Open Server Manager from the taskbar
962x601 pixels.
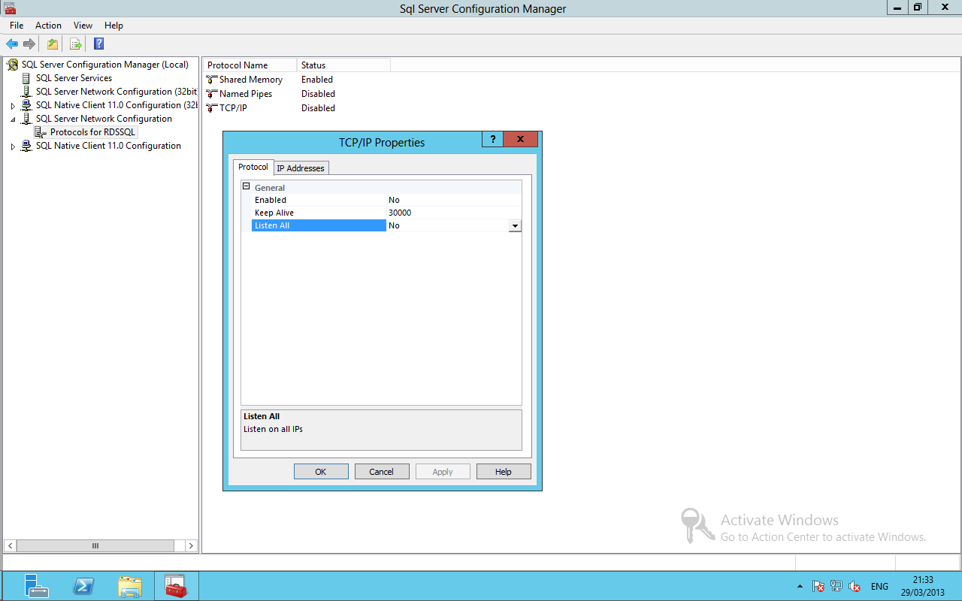pos(36,586)
